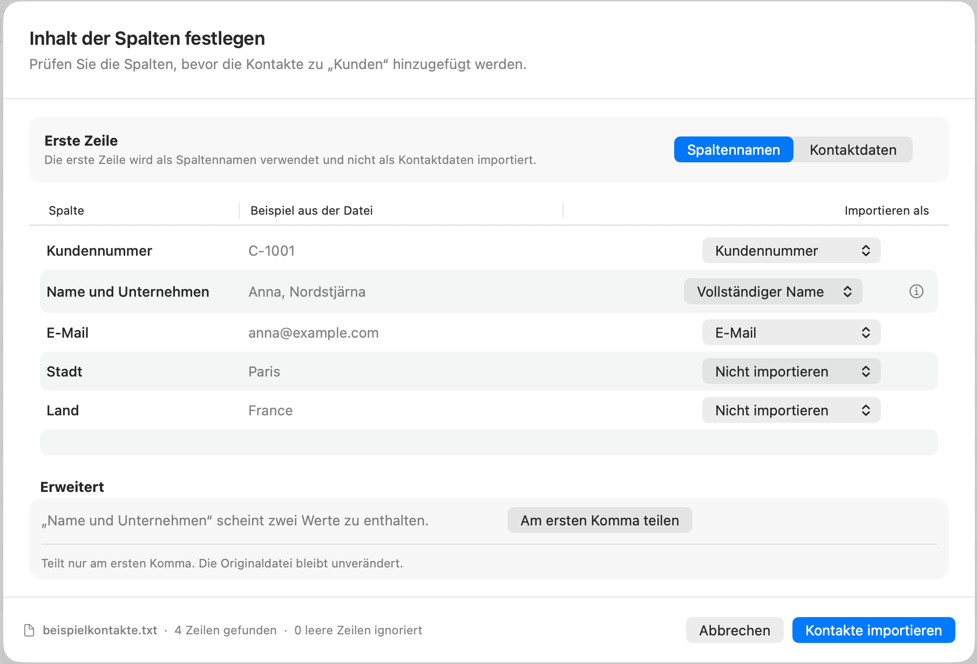977x664 pixels.
Task: Click the Inhalt der Spalten festlegen title
Action: click(x=147, y=38)
